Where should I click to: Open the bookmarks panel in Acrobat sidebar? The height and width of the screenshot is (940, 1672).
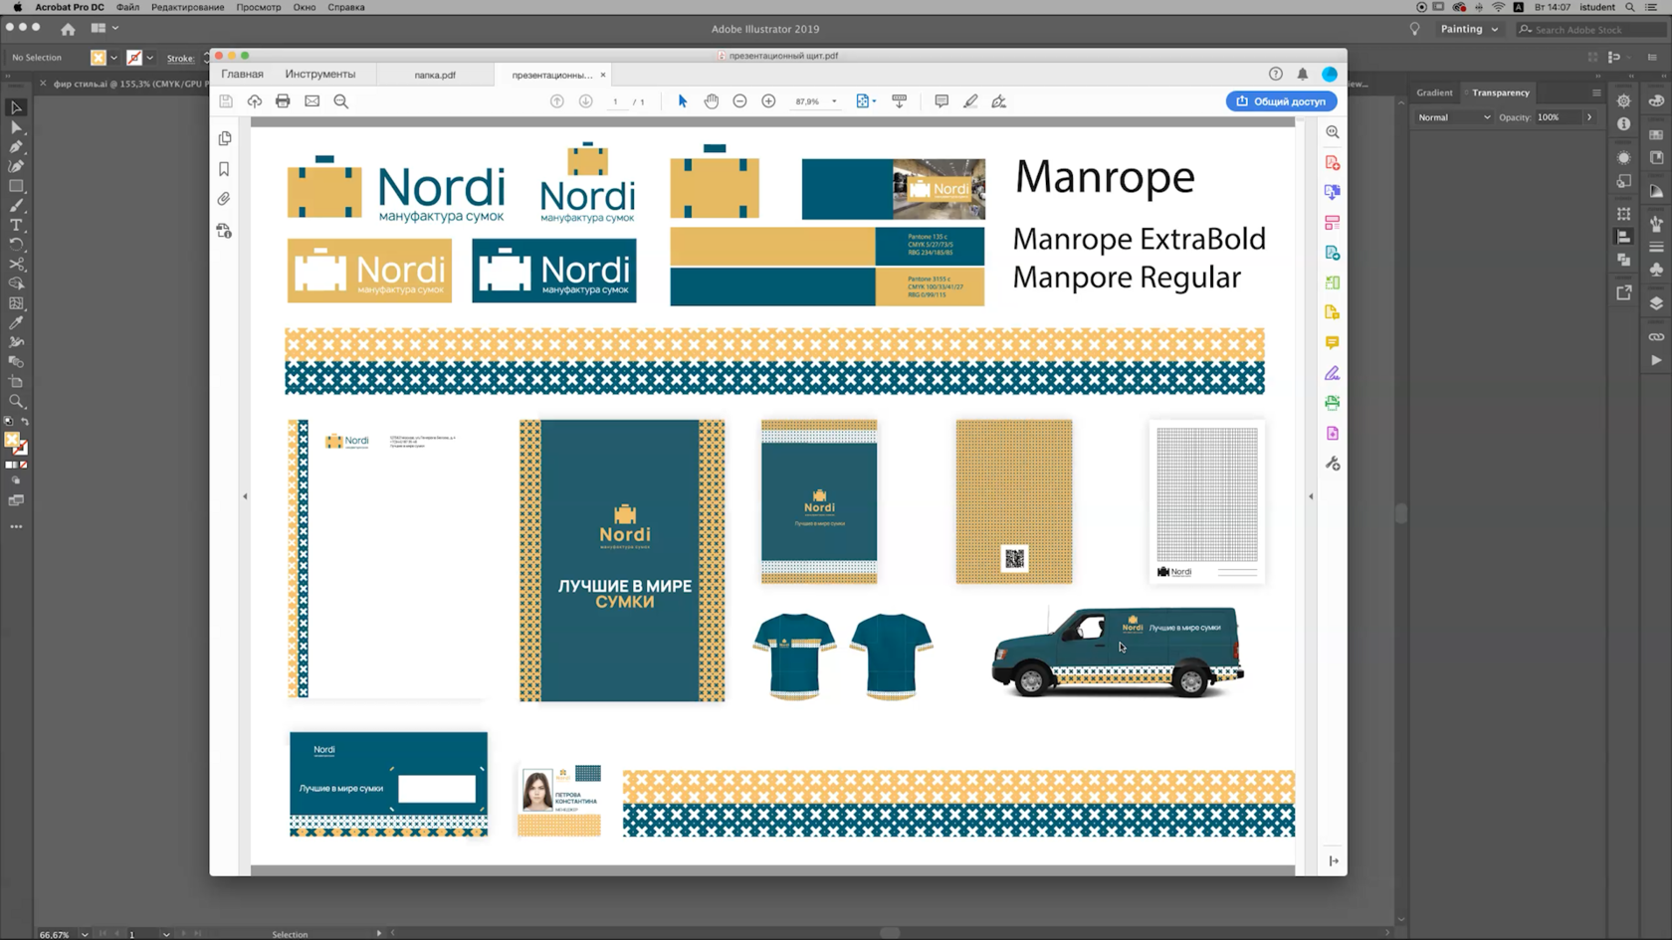pos(225,169)
